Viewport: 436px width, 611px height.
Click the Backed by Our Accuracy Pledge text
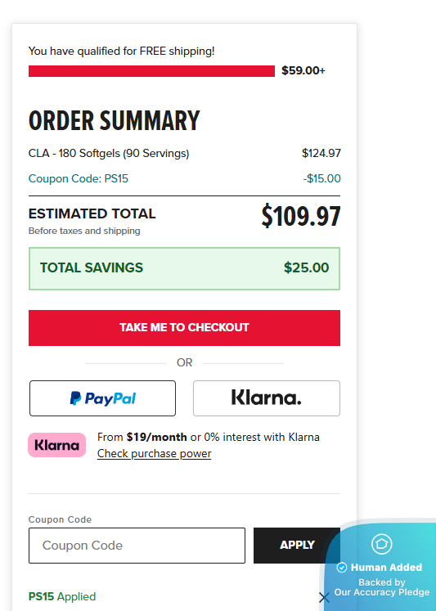[382, 587]
